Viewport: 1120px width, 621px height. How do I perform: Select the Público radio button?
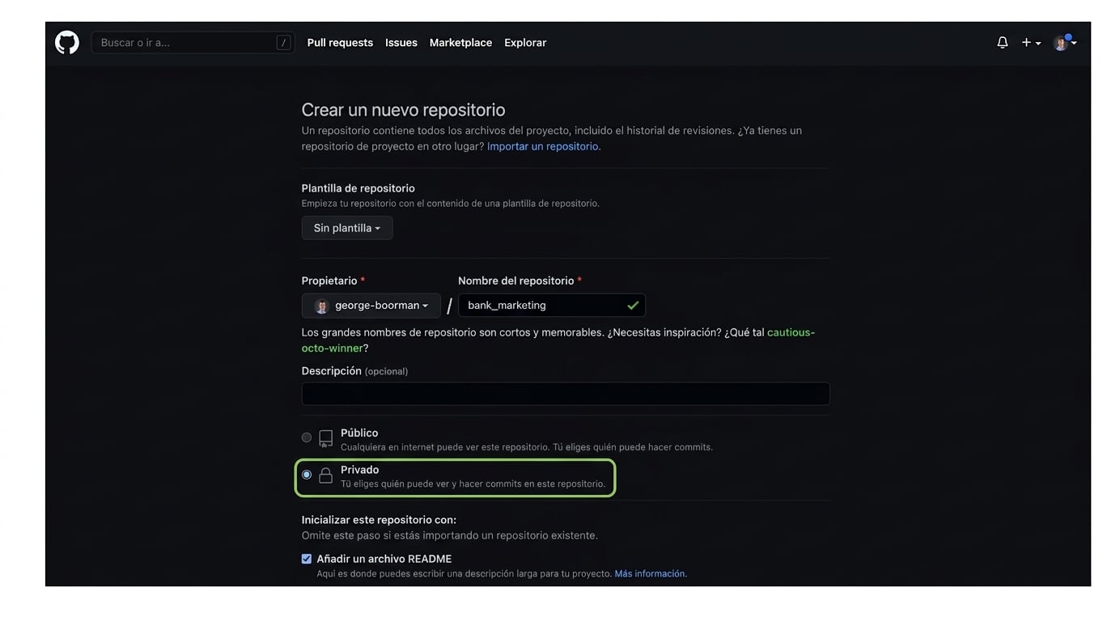[307, 437]
